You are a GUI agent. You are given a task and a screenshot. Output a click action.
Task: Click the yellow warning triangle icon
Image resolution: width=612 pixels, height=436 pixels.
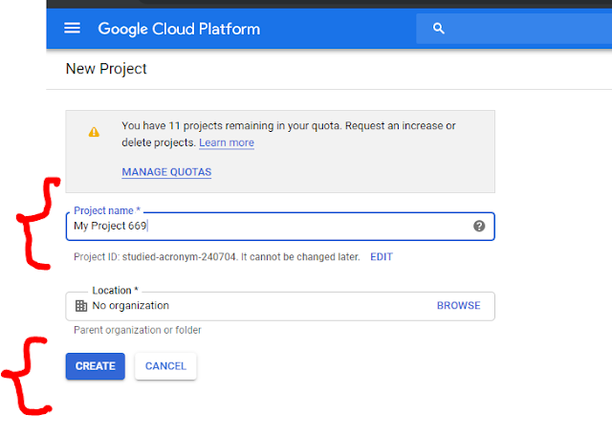pos(94,133)
